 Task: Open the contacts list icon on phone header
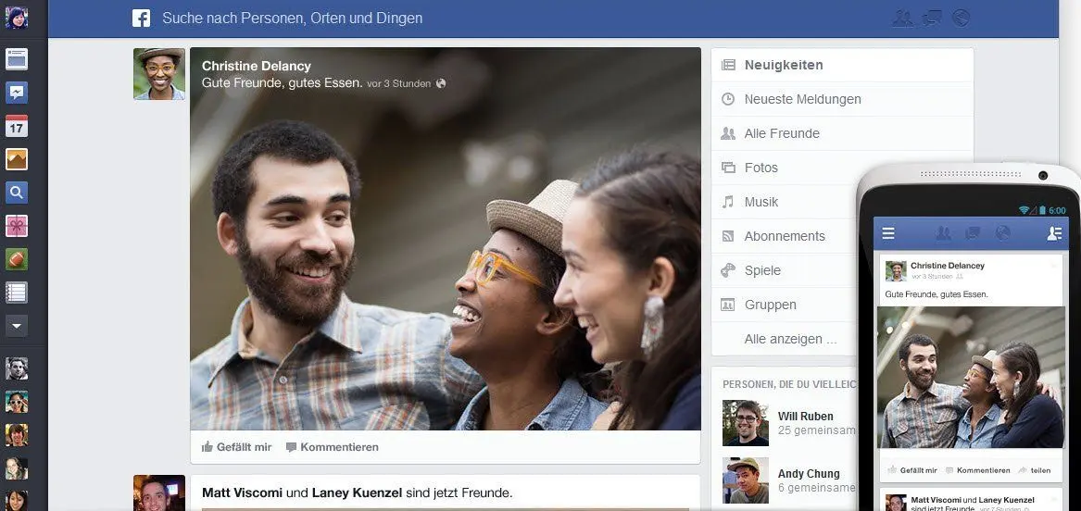pos(1054,233)
